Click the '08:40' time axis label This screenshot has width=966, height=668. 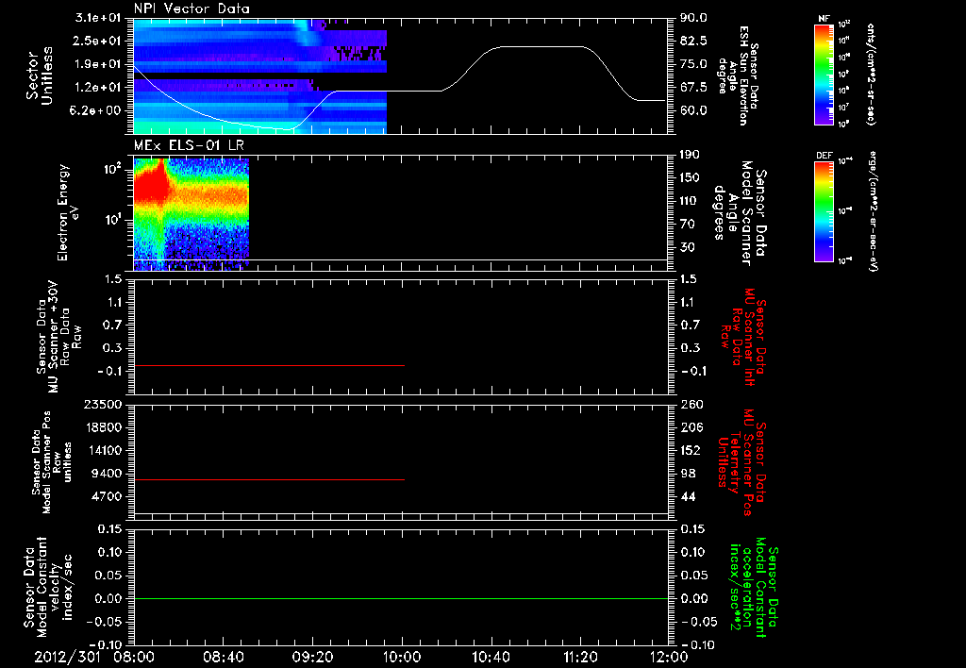(x=223, y=657)
